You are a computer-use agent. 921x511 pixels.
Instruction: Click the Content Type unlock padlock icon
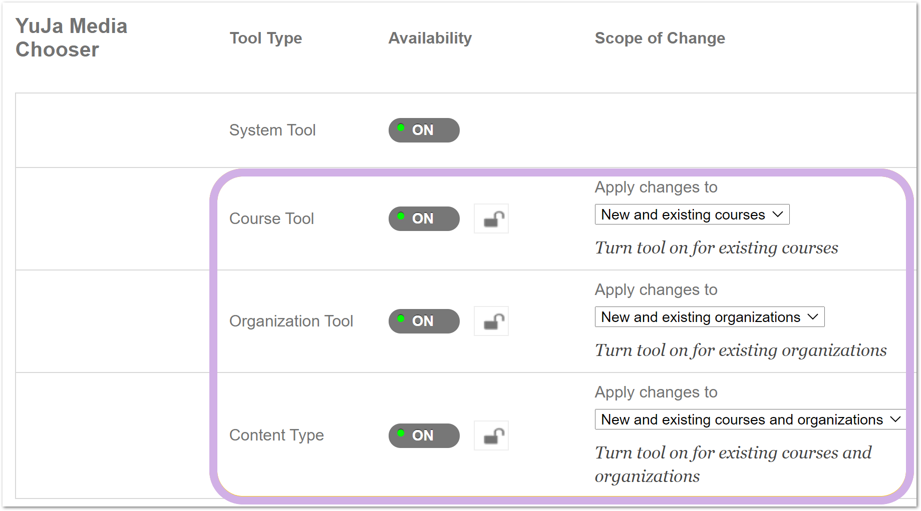pyautogui.click(x=491, y=435)
